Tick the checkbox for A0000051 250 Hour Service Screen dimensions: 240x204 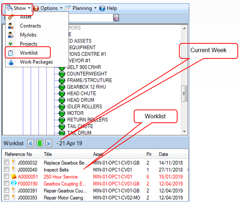point(7,176)
